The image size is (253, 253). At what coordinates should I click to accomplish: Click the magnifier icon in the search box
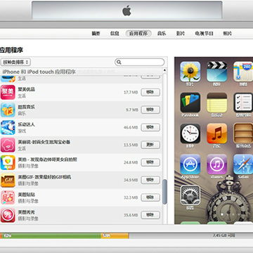119,63
